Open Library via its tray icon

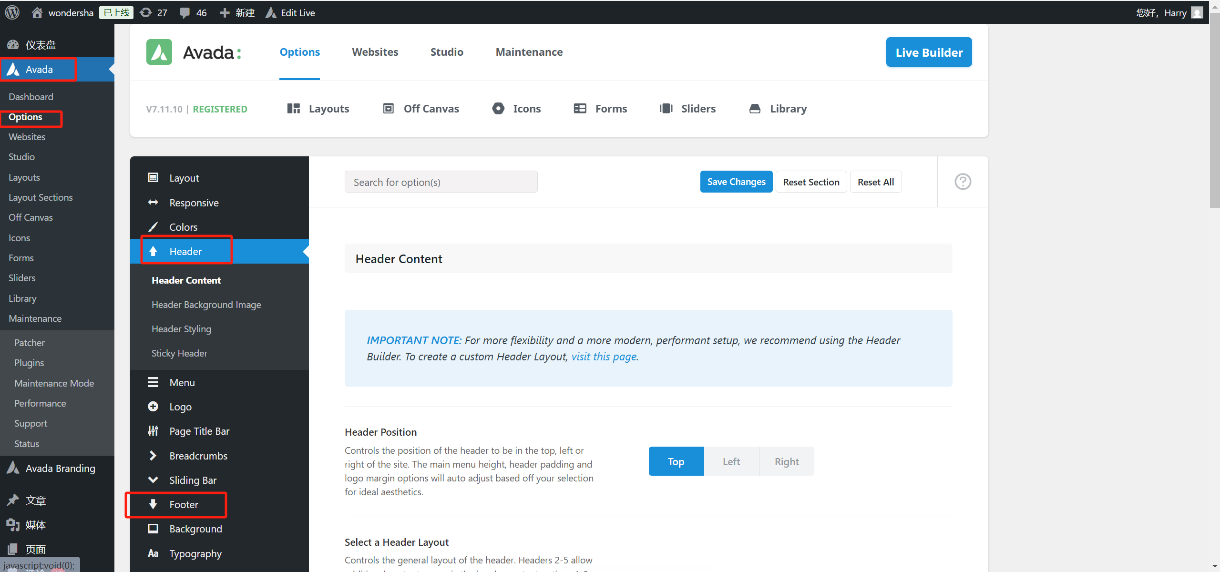click(x=755, y=109)
